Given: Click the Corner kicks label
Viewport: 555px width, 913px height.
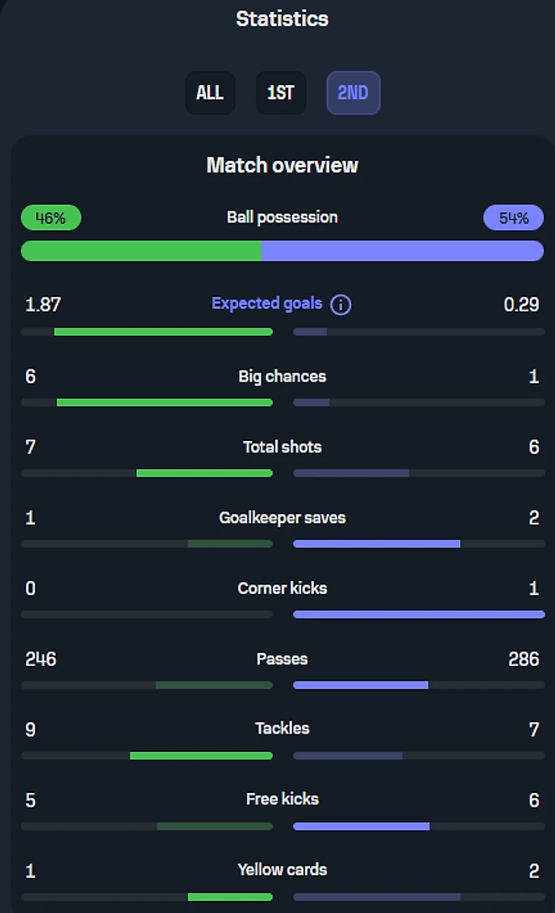Looking at the screenshot, I should click(282, 588).
